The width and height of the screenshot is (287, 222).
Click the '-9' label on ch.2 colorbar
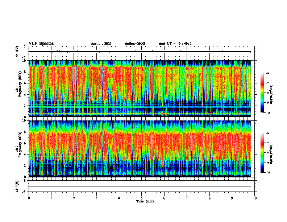[267, 163]
